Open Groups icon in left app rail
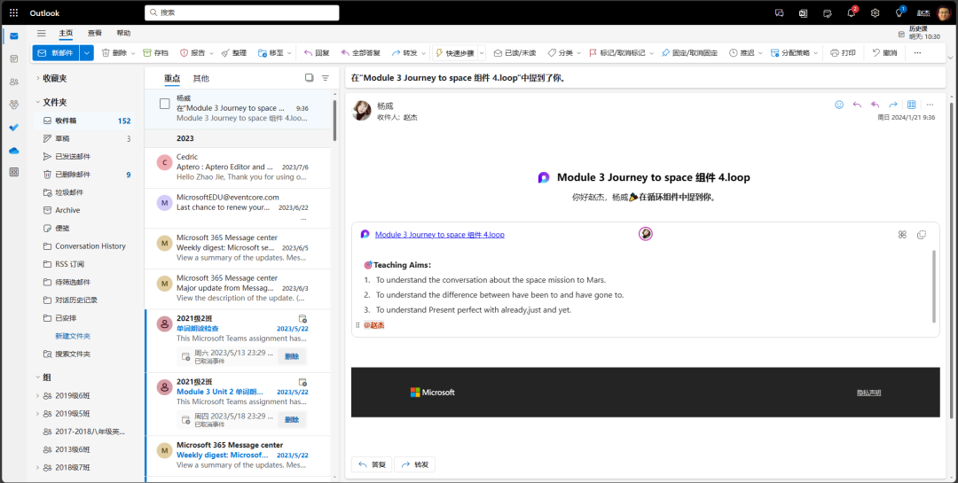Viewport: 958px width, 483px height. pyautogui.click(x=14, y=105)
